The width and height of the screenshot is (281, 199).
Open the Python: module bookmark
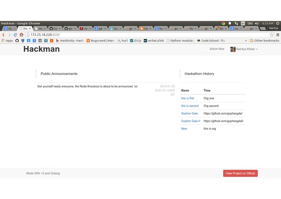(x=180, y=41)
